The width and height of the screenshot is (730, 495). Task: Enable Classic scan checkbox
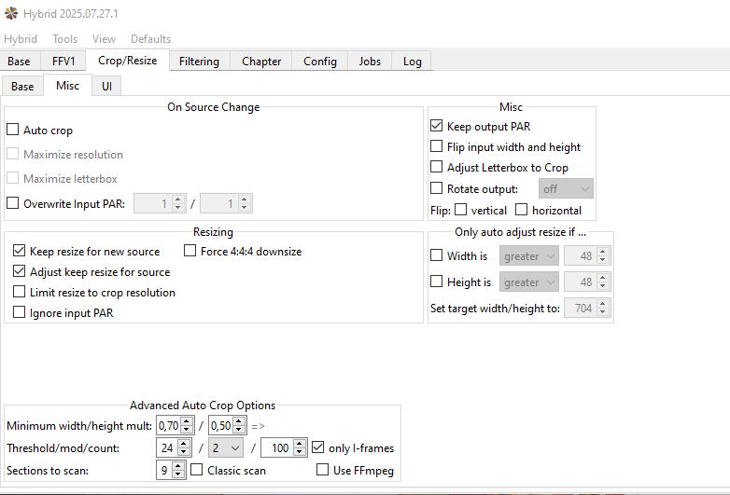pos(197,470)
